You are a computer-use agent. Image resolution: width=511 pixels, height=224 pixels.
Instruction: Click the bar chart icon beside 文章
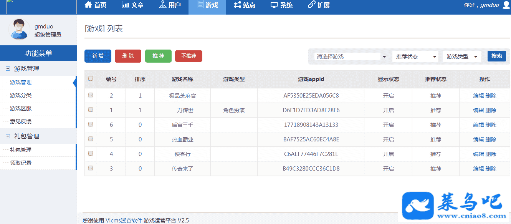coord(126,5)
